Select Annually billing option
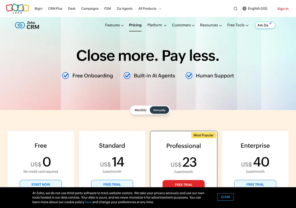The height and width of the screenshot is (208, 296). 159,110
